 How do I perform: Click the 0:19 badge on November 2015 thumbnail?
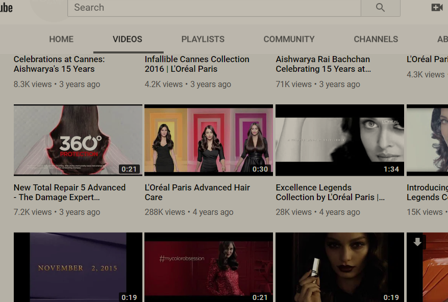pos(129,297)
